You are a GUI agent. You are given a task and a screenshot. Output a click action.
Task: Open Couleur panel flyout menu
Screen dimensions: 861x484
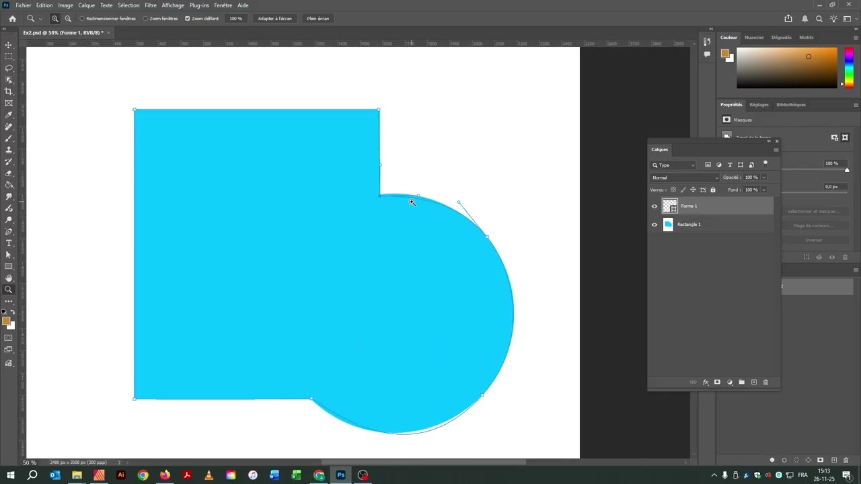click(856, 38)
